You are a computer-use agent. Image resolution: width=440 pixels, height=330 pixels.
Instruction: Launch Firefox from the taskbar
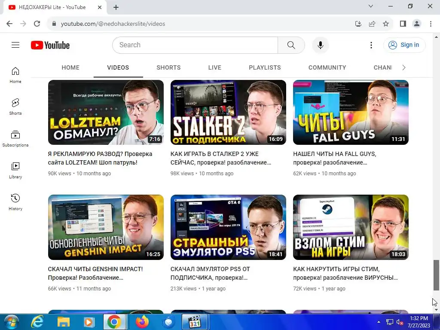tap(143, 322)
